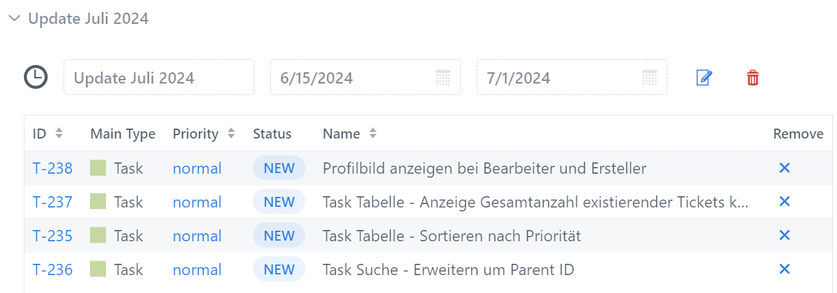Remove task T-238 with its X icon
The height and width of the screenshot is (293, 837).
(x=785, y=168)
